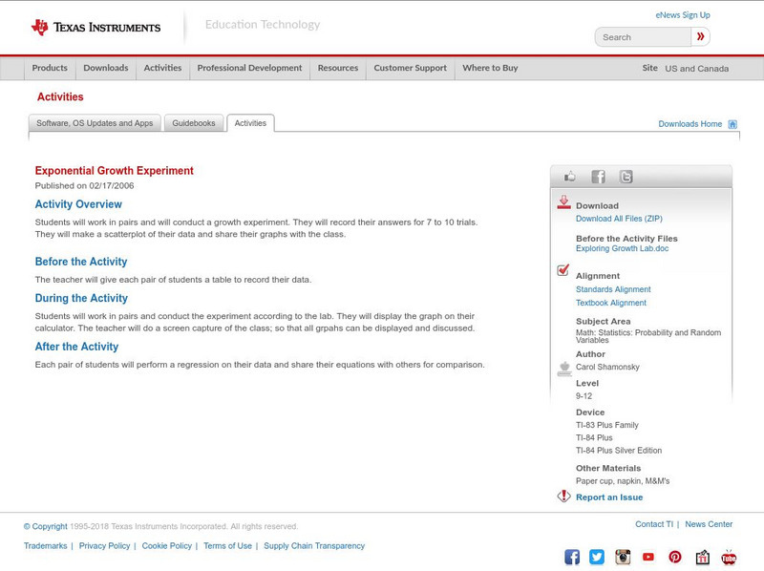Click the Contact TI link
This screenshot has width=764, height=571.
pyautogui.click(x=654, y=524)
